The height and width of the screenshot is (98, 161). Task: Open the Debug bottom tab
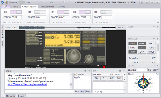click(21, 96)
